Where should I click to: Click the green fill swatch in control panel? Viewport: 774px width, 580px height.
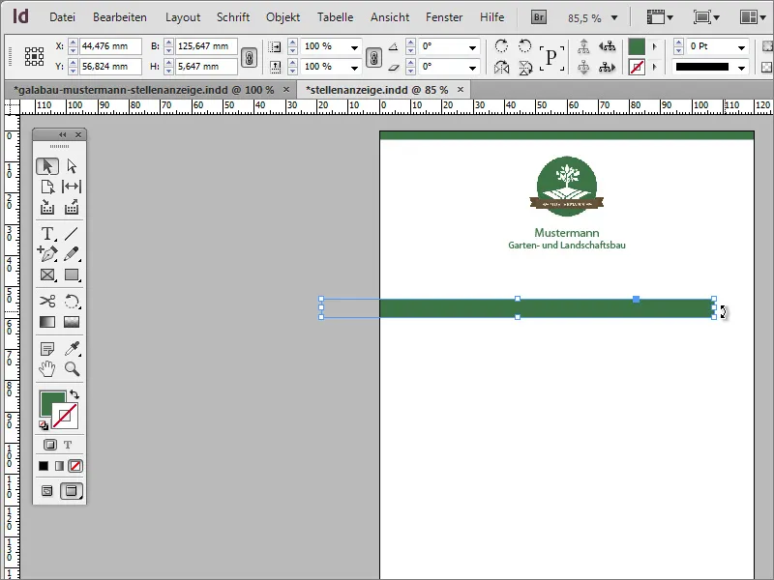(637, 46)
